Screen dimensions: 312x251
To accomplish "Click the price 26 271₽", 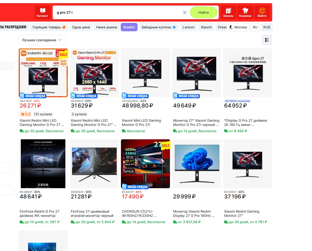I will tap(30, 106).
